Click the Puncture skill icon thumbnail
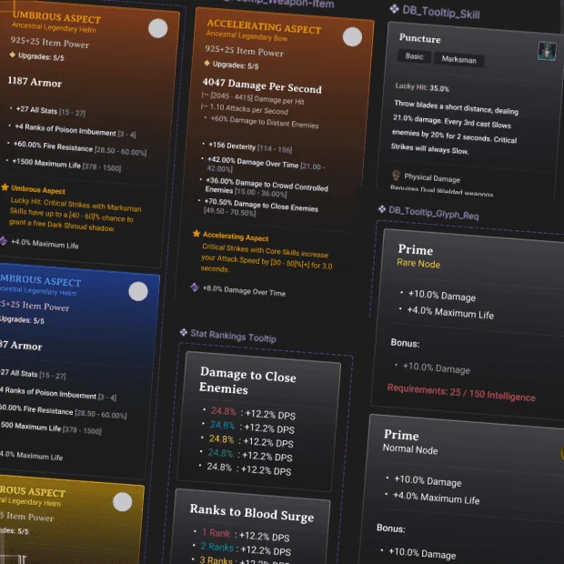 (x=547, y=51)
